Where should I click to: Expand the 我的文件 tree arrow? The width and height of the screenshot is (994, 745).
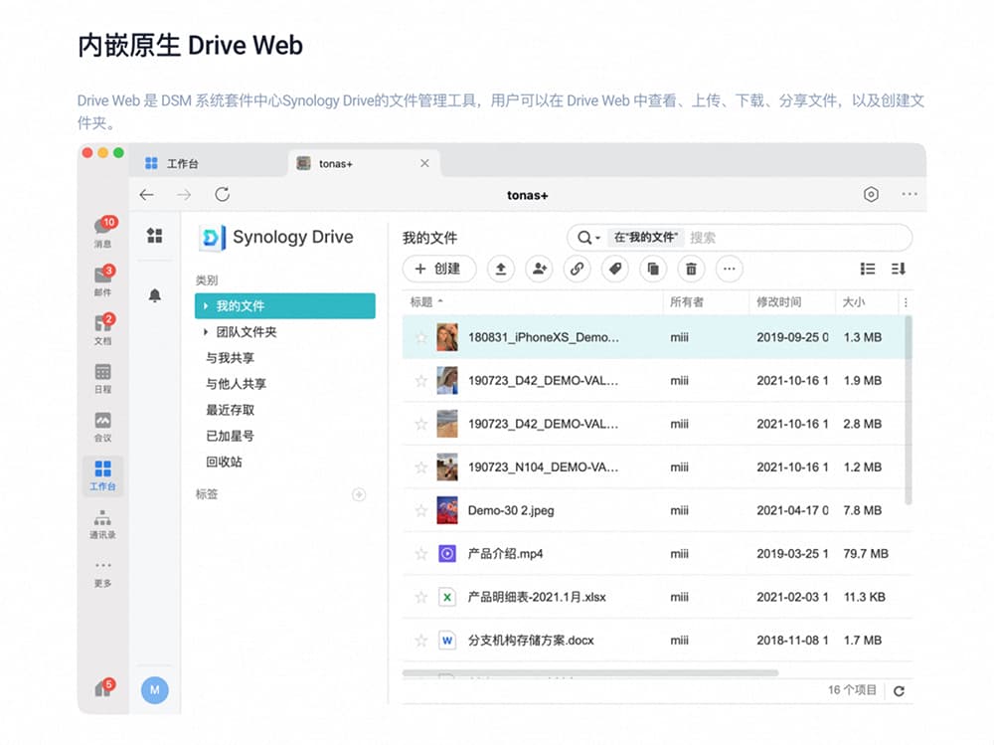click(206, 306)
